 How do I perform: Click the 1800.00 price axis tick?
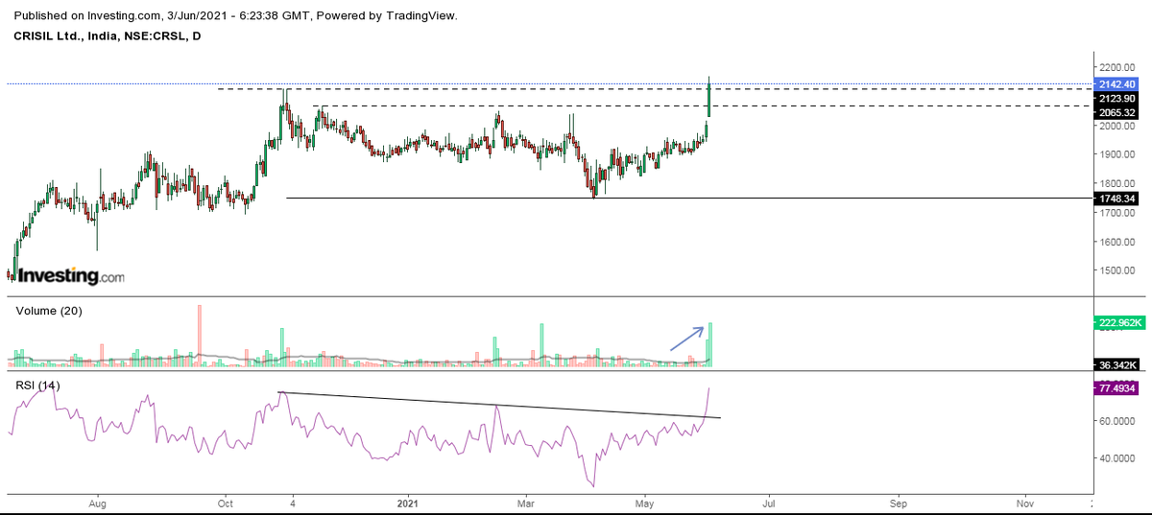[x=1117, y=183]
